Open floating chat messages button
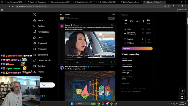The image size is (188, 106). pos(182,97)
